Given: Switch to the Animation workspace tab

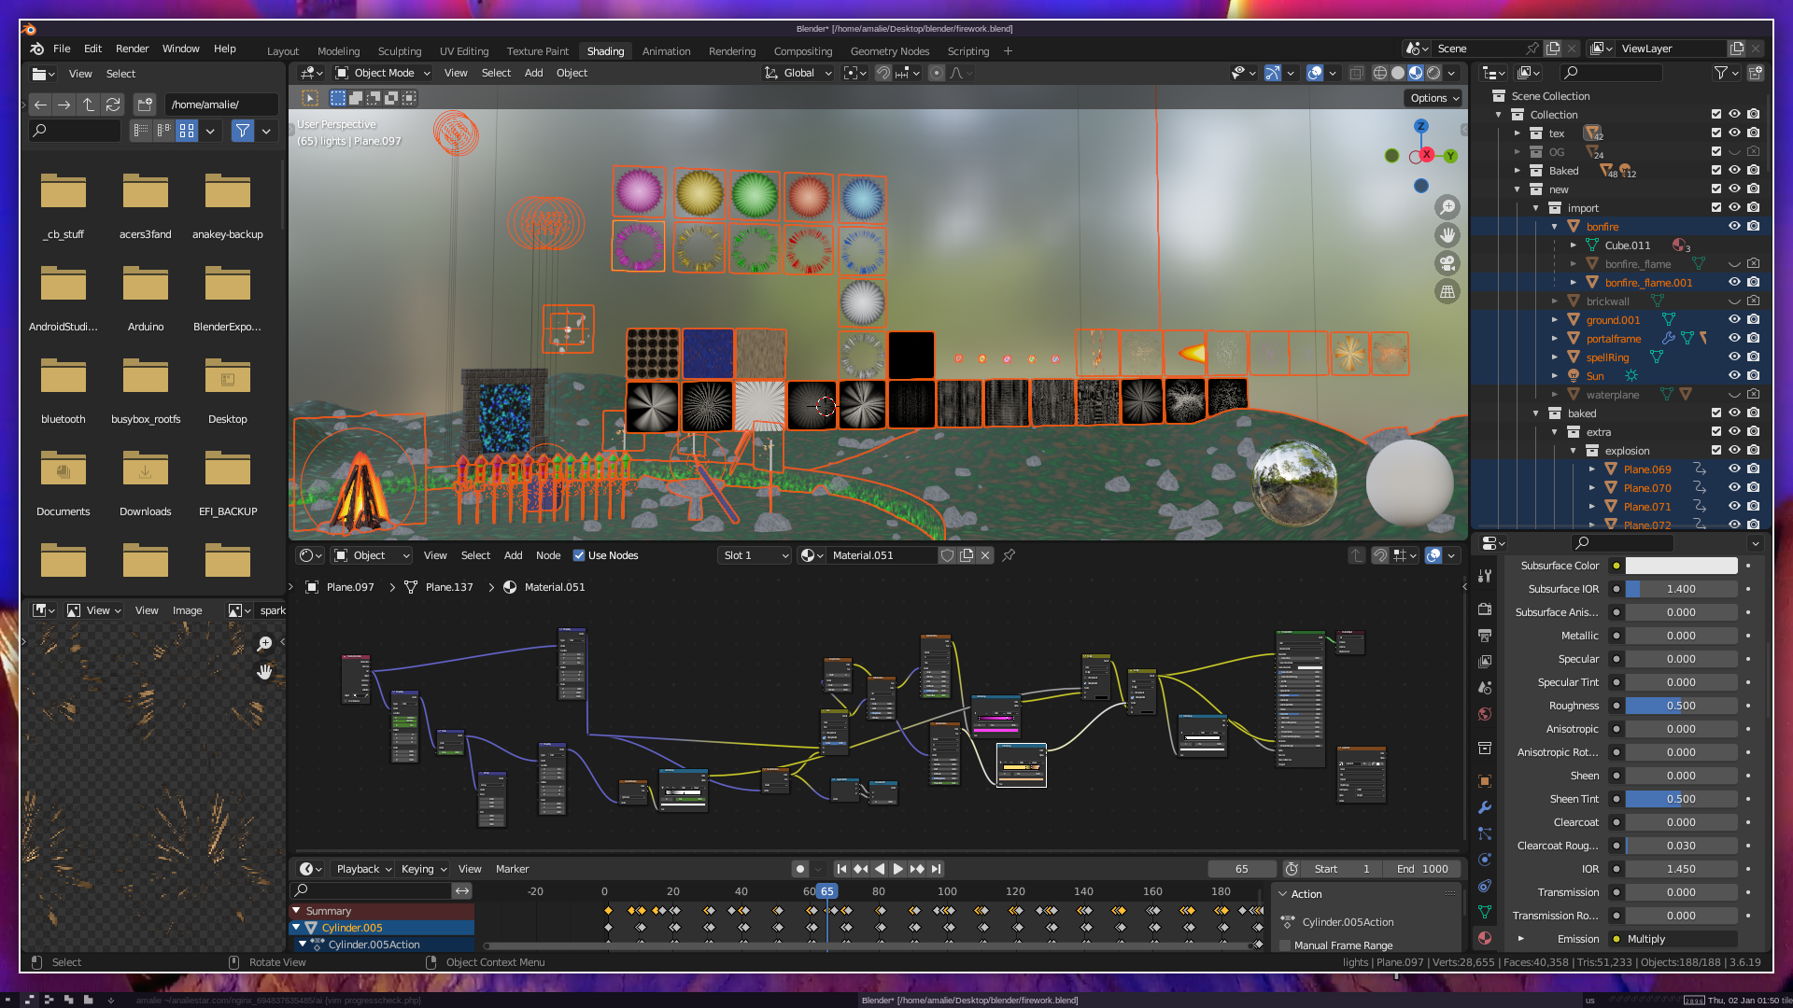Looking at the screenshot, I should pos(666,51).
